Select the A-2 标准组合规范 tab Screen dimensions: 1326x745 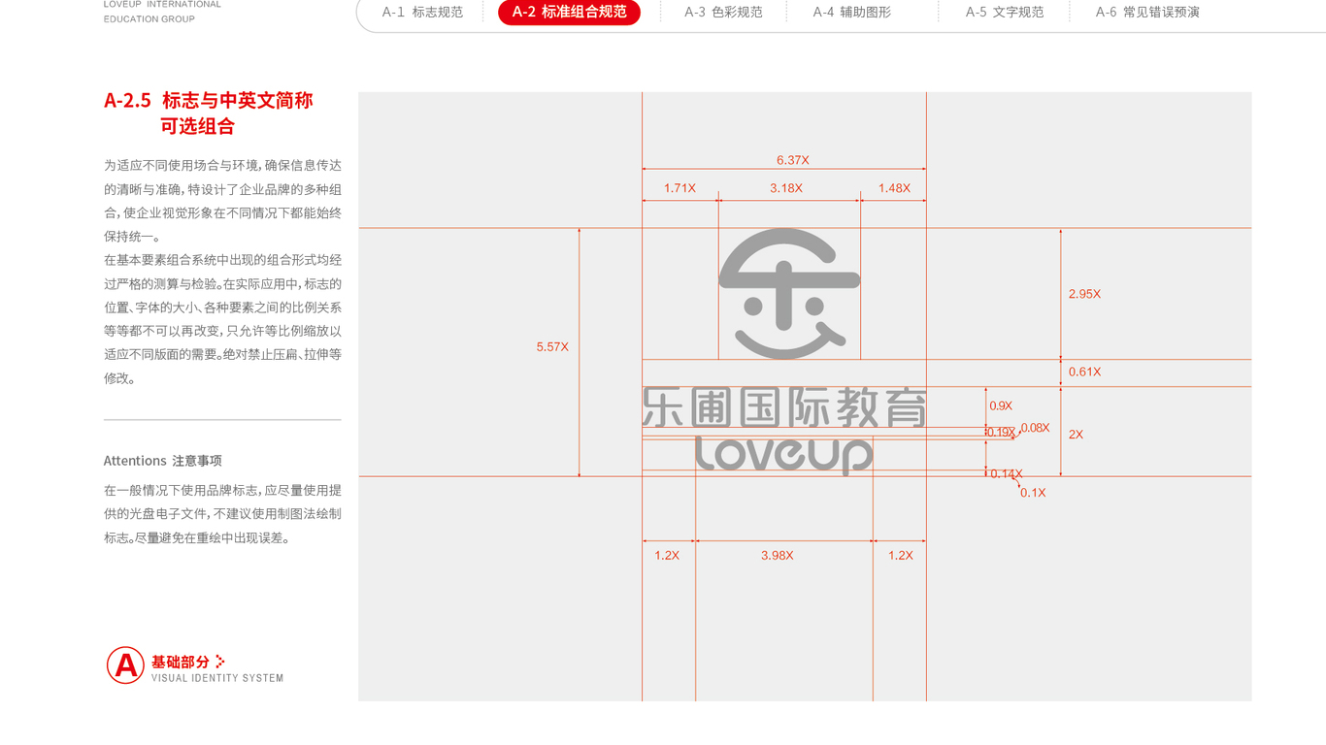click(569, 13)
